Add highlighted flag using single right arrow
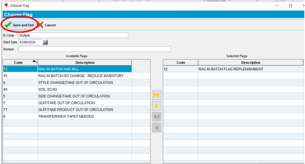 tap(157, 106)
